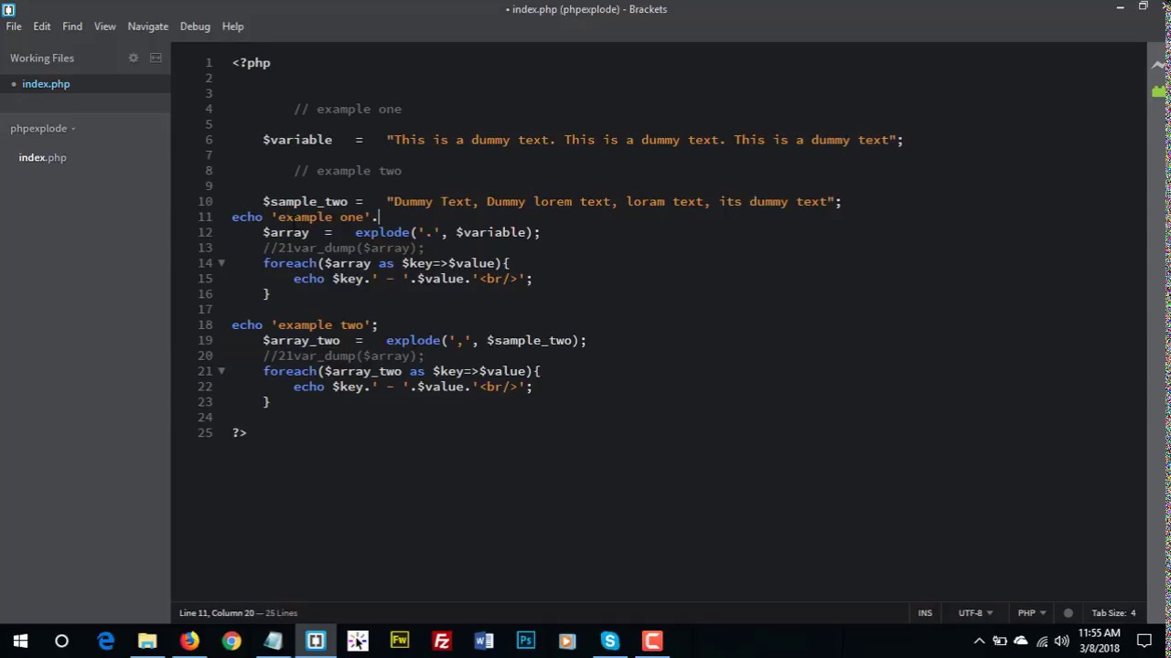The image size is (1171, 658).
Task: Open the Navigate menu
Action: point(148,27)
